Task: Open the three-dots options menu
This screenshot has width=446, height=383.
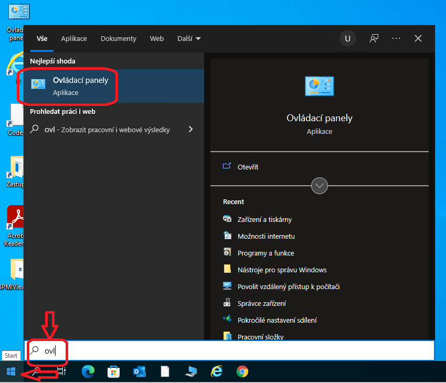Action: coord(396,38)
